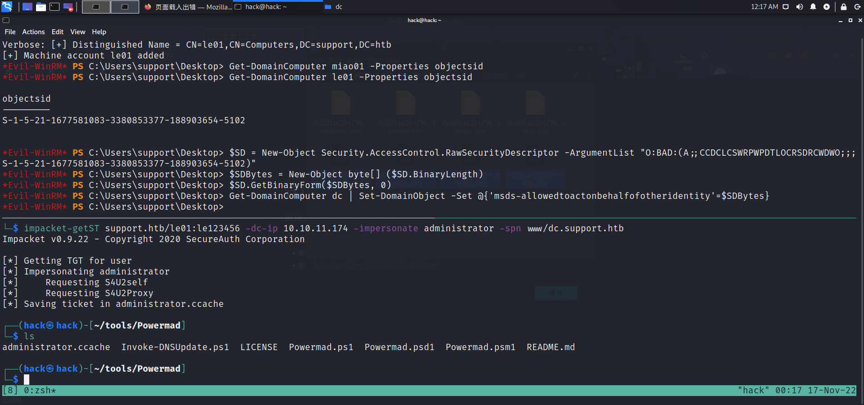Click 'Impacket v0.9.22' copyright line
The height and width of the screenshot is (405, 864).
coord(154,239)
